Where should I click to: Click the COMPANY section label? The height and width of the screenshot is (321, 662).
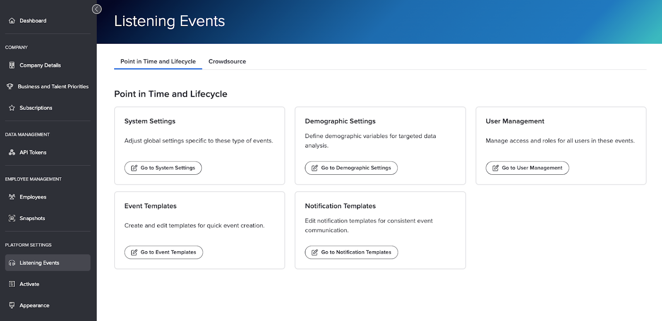[x=16, y=48]
